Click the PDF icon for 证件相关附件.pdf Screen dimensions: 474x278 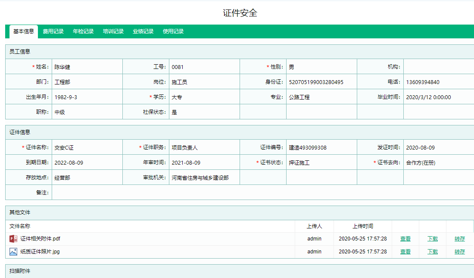click(x=13, y=239)
